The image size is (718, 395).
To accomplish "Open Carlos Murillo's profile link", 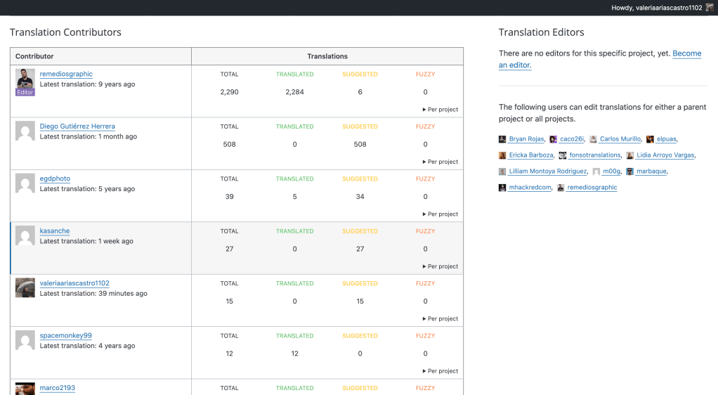I will (620, 139).
